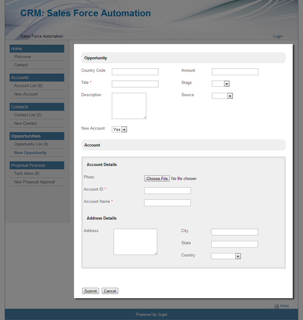Open Opportunity List (0)
Screen dimensions: 303x320
(31, 144)
